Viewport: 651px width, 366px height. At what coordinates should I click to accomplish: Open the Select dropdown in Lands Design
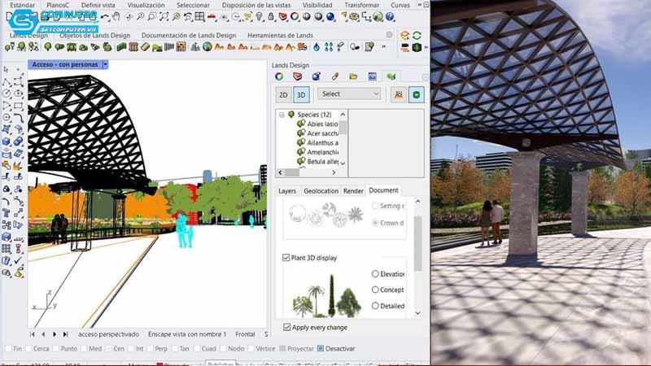(350, 94)
